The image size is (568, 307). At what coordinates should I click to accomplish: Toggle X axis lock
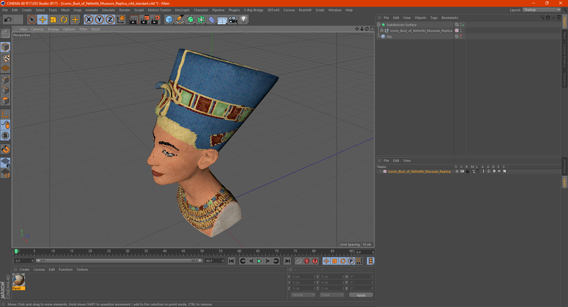(88, 20)
